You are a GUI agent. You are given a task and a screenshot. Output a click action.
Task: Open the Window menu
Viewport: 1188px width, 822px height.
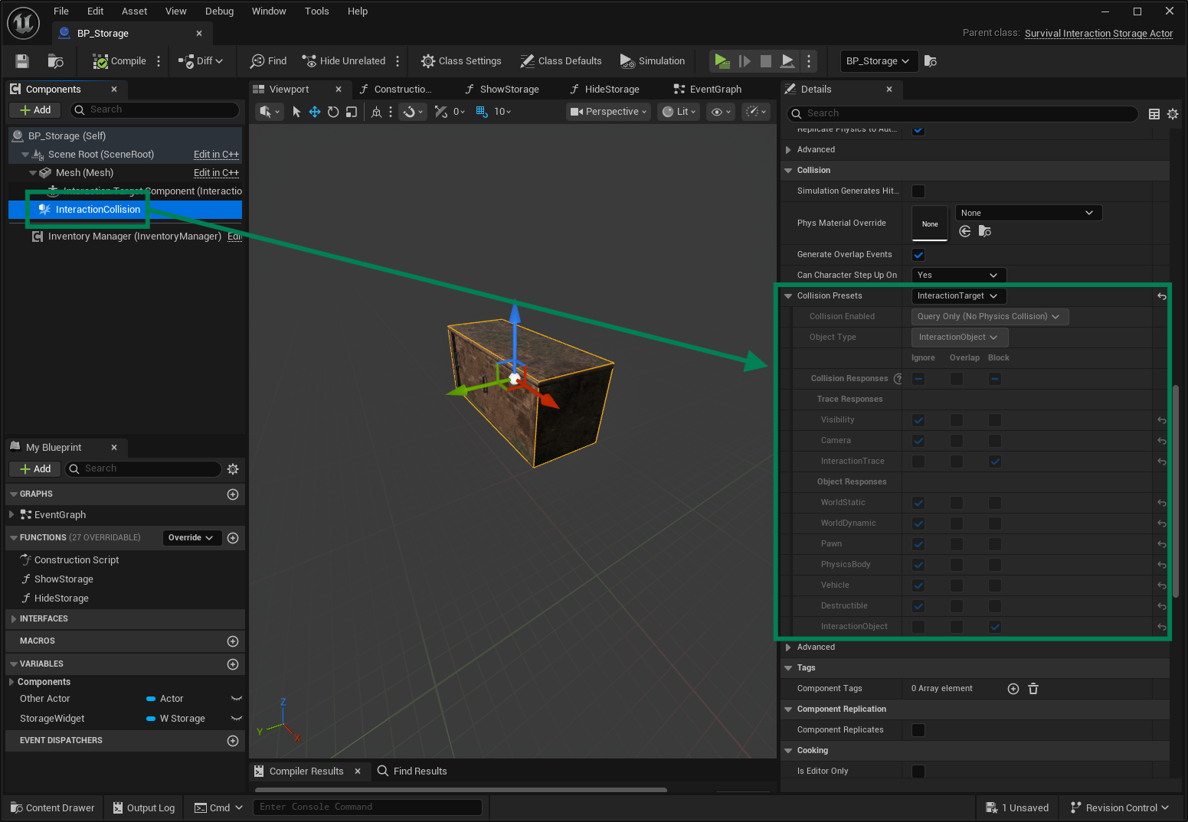point(269,11)
